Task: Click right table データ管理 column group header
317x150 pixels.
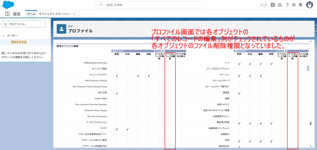Action: pos(293,51)
